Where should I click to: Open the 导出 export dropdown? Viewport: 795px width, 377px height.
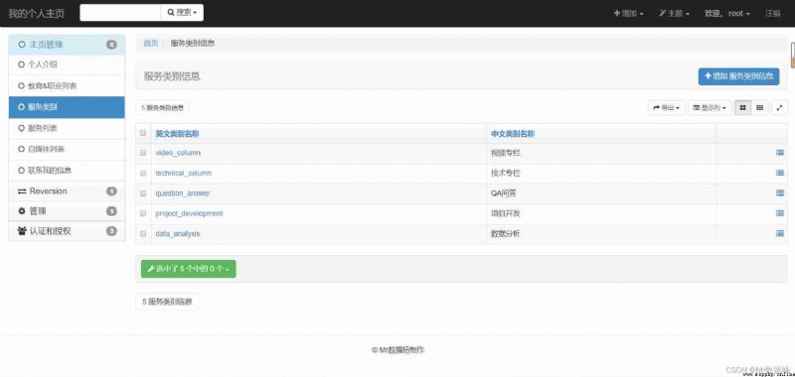667,108
